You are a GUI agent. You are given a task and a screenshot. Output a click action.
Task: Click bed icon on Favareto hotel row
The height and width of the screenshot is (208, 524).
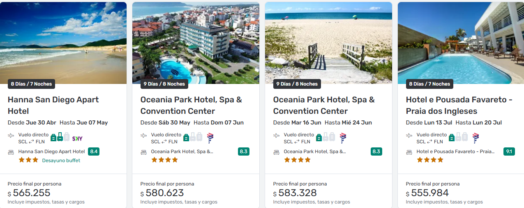(409, 152)
